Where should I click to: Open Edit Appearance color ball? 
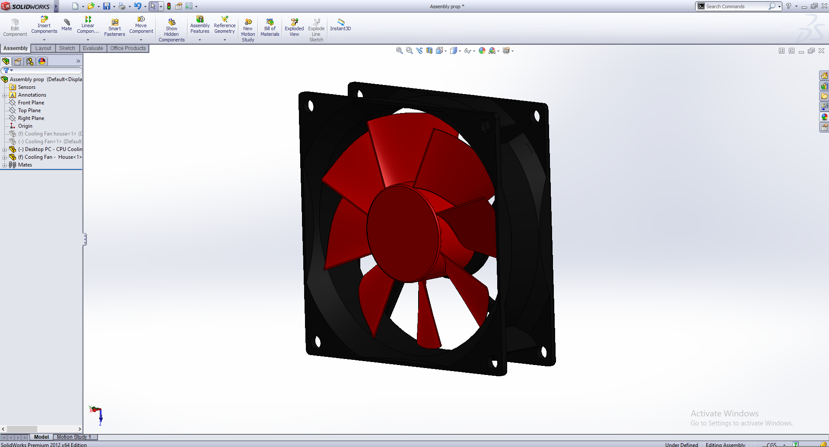pyautogui.click(x=482, y=50)
